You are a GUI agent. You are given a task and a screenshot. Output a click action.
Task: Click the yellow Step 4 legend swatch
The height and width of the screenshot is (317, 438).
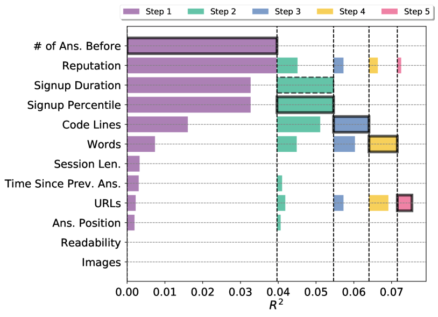324,11
